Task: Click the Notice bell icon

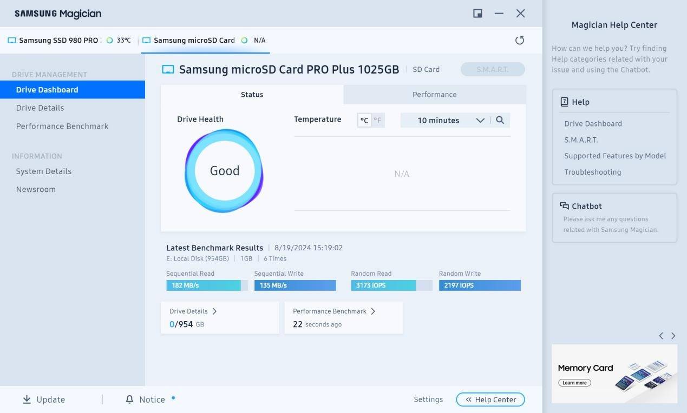Action: click(x=129, y=399)
